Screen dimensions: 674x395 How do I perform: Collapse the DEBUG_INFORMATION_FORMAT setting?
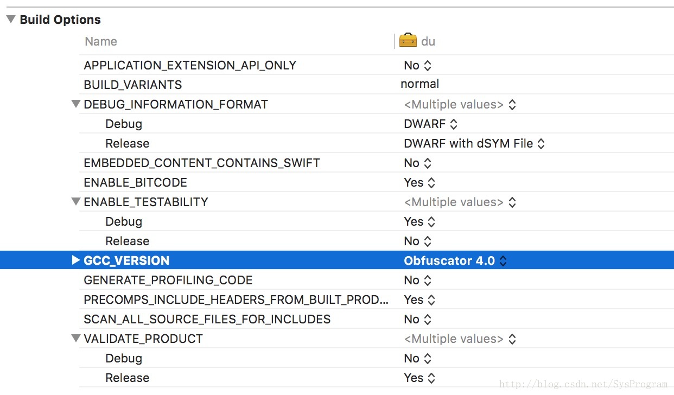75,104
